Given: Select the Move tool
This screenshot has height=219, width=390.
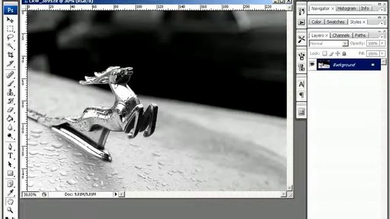Looking at the screenshot, I should (10, 19).
